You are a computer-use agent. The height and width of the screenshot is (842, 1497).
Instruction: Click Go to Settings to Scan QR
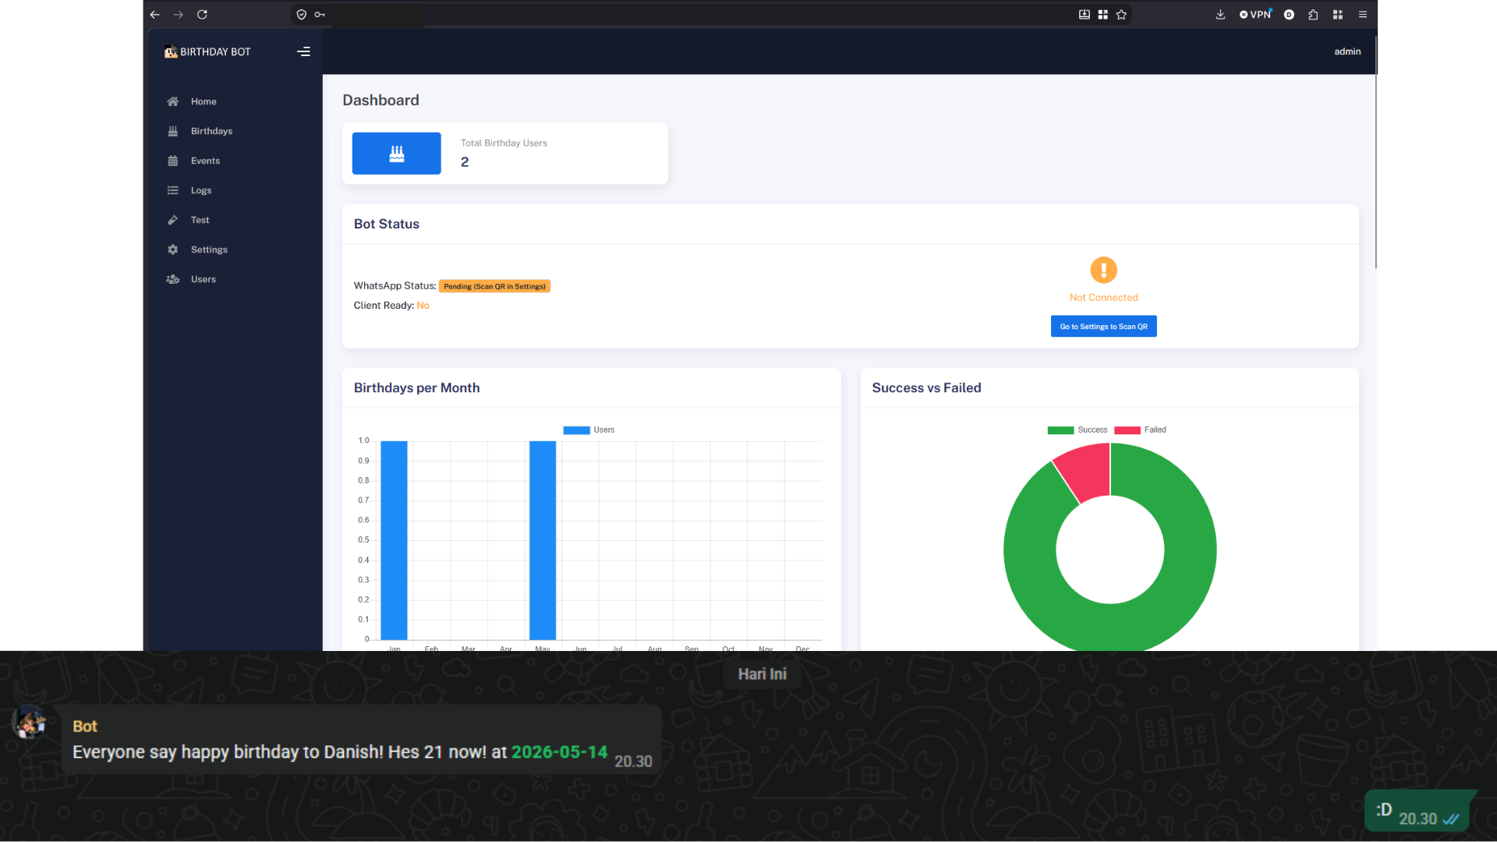[x=1103, y=327]
